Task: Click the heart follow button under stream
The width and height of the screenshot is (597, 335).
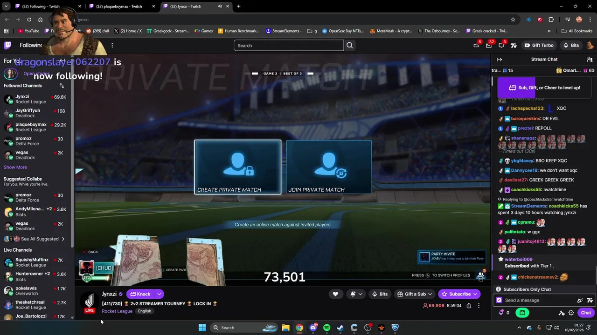Action: coord(335,294)
